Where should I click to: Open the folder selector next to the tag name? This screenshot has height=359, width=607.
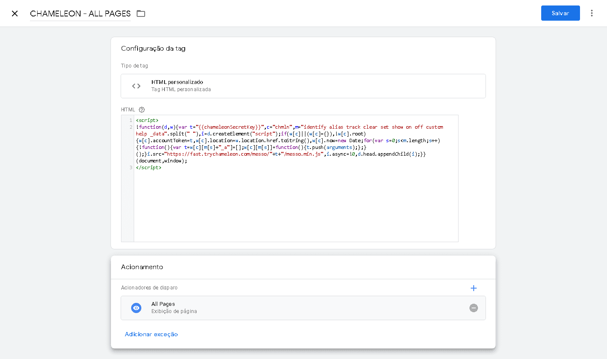[141, 13]
